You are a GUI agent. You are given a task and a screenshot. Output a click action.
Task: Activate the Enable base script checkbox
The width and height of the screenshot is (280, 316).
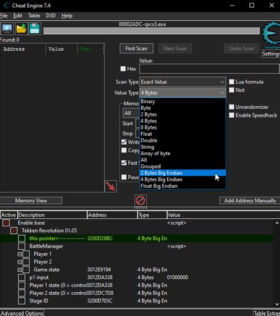click(x=6, y=223)
